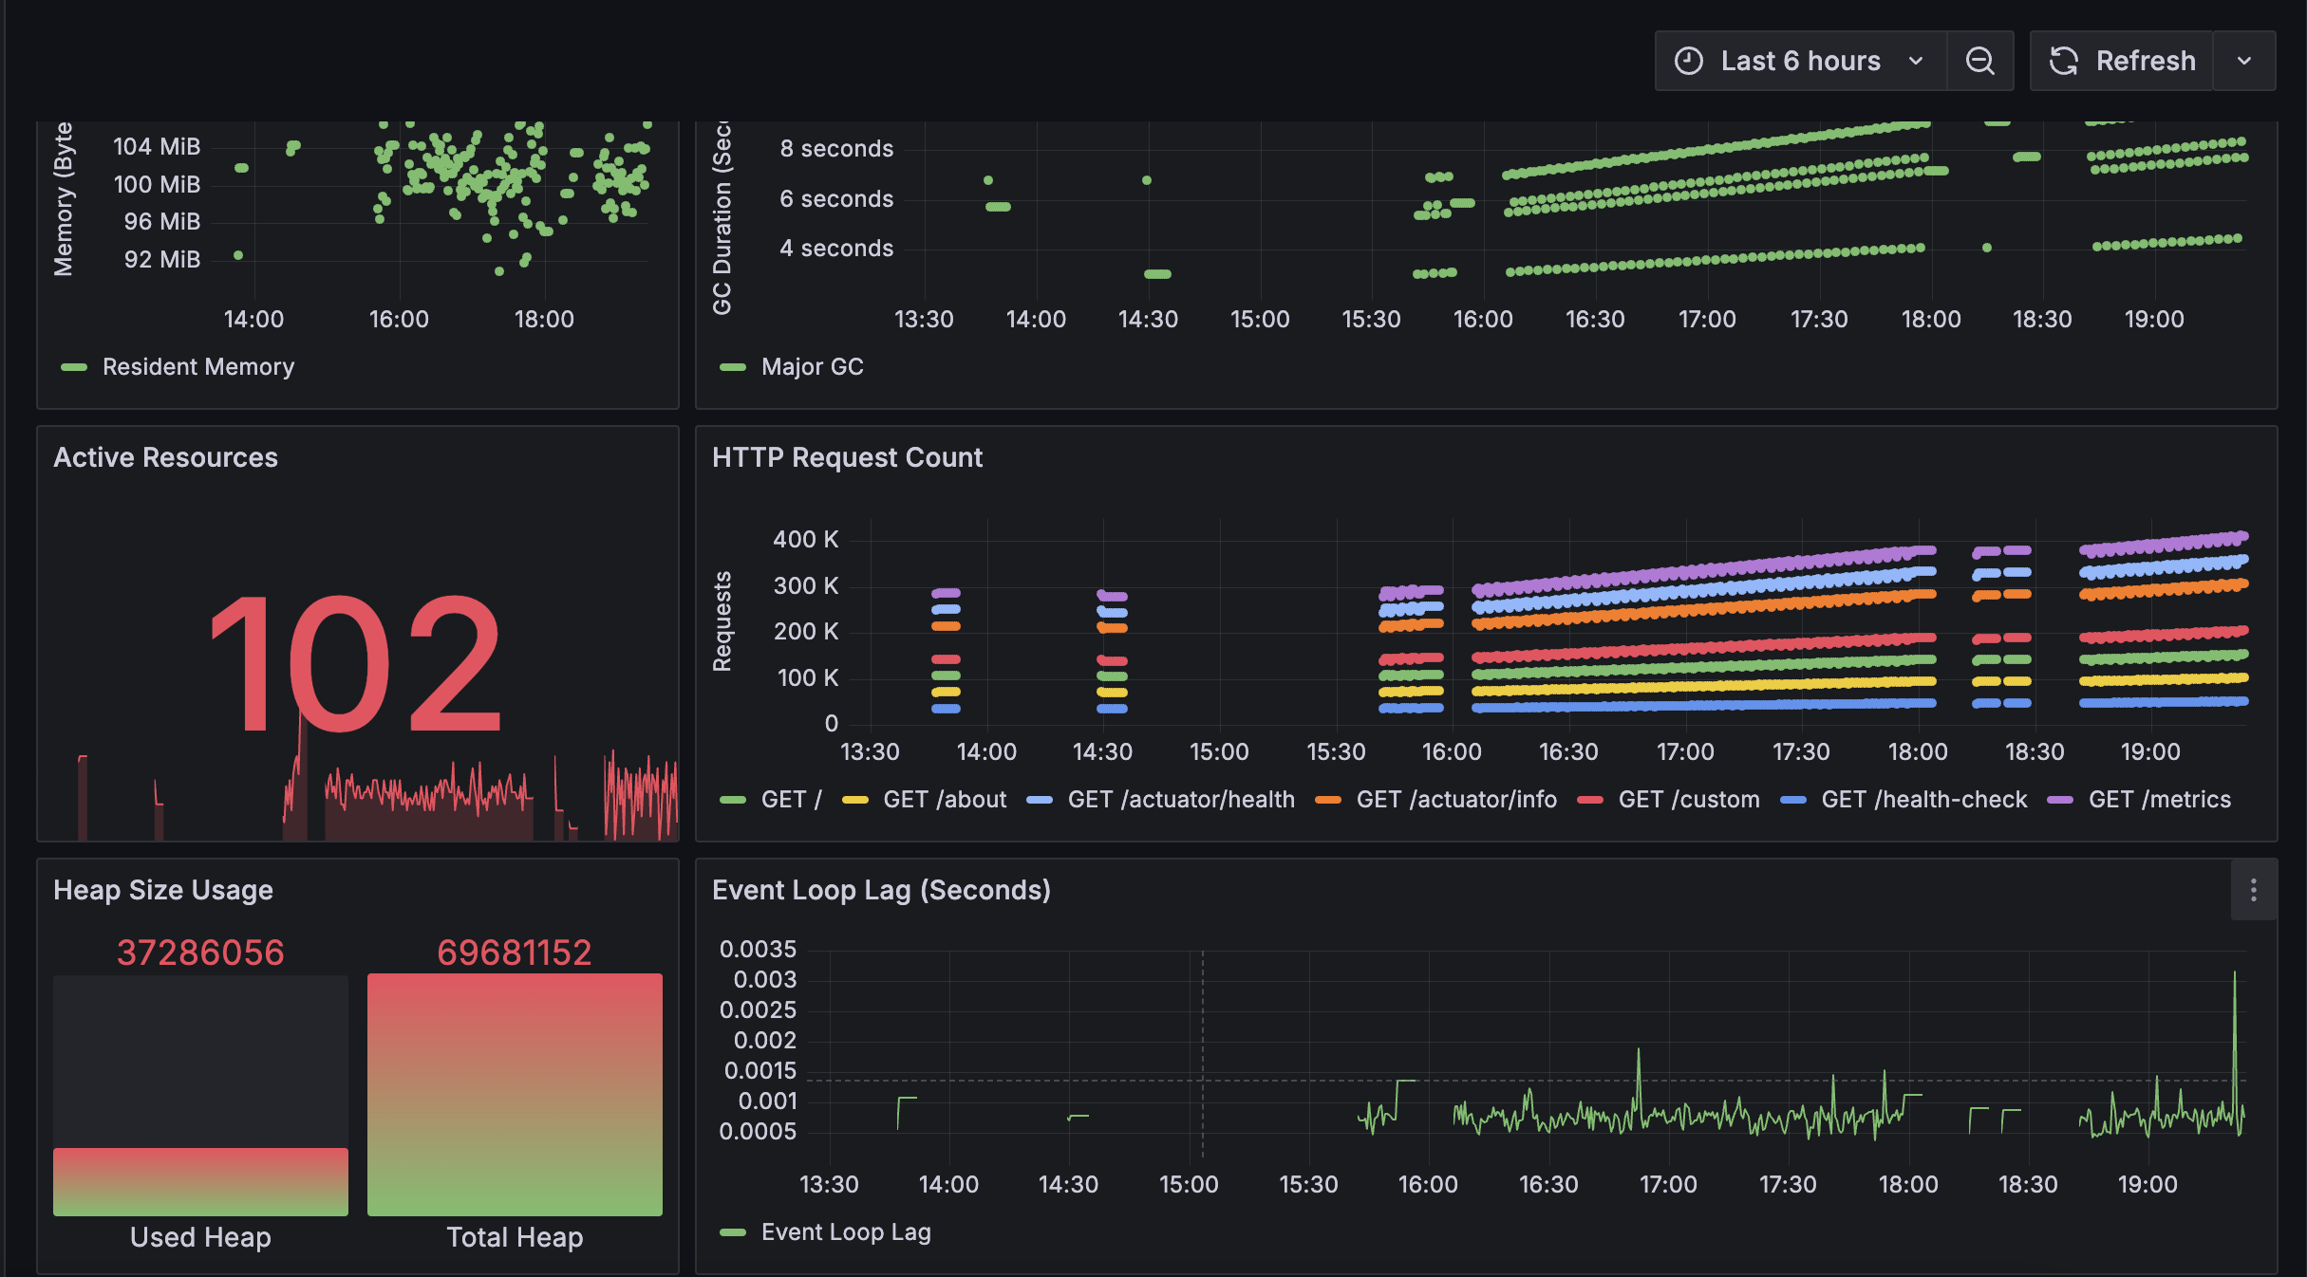
Task: Toggle GET /metrics series in legend
Action: point(2159,800)
